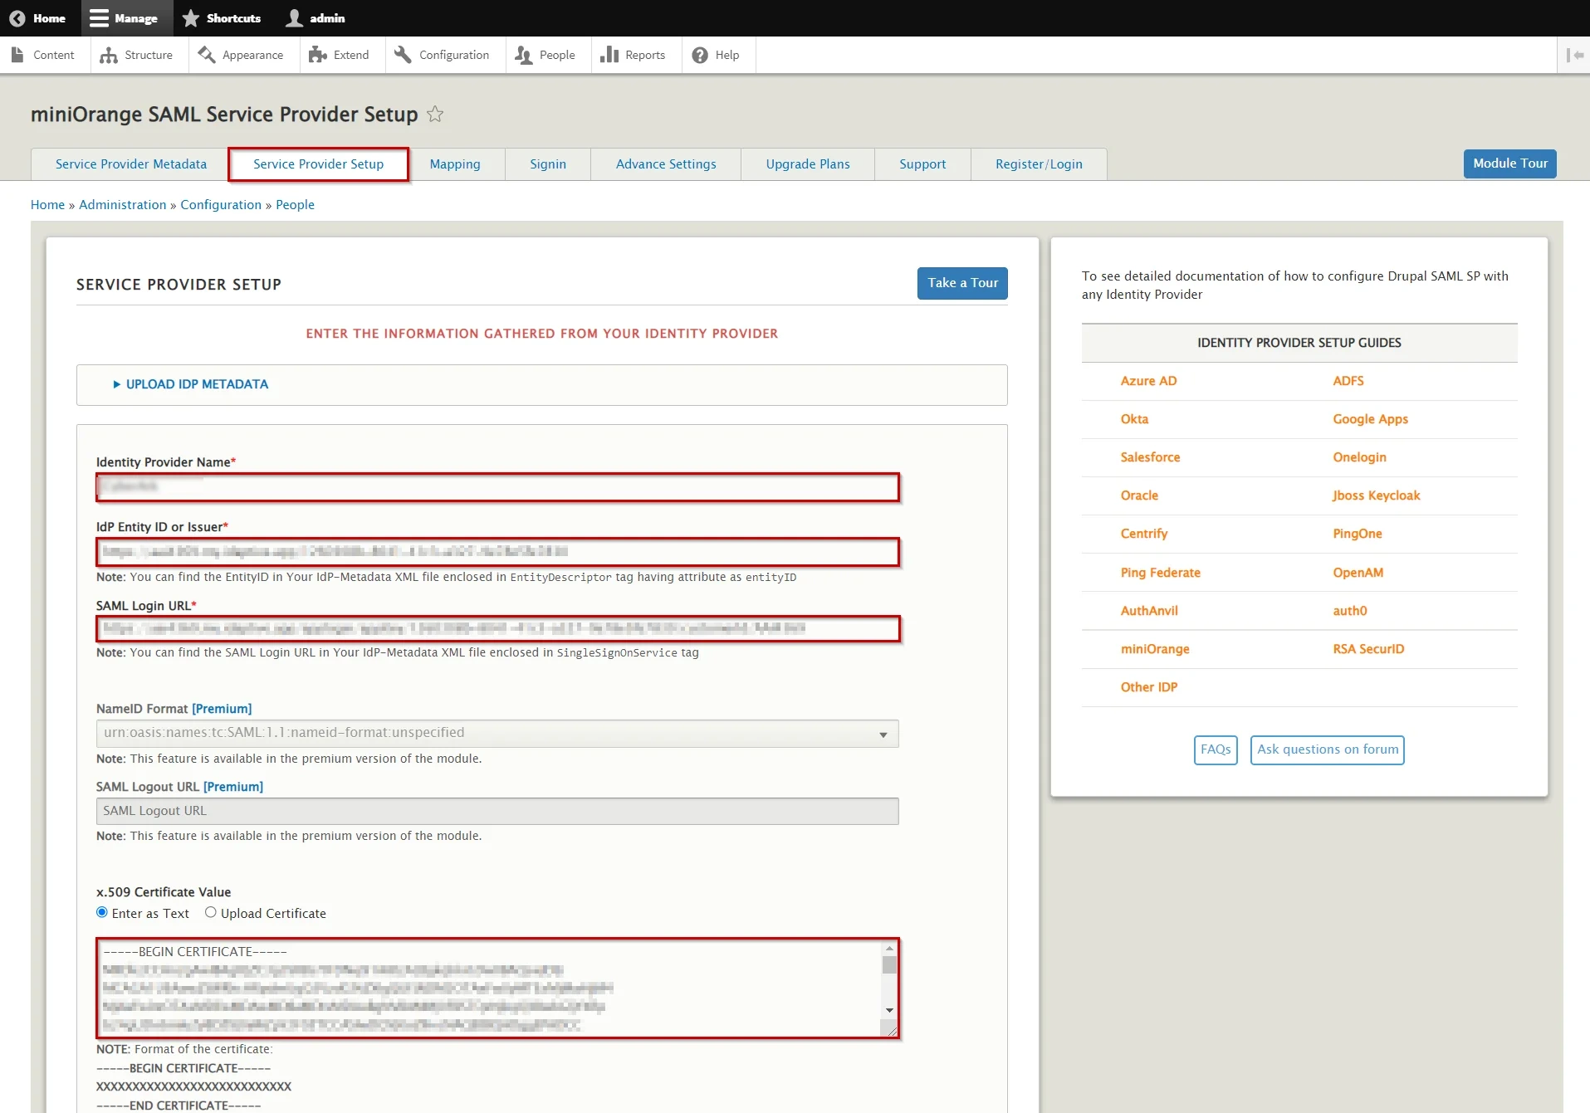Focus the IdP Entity ID or Issuer field

click(497, 552)
